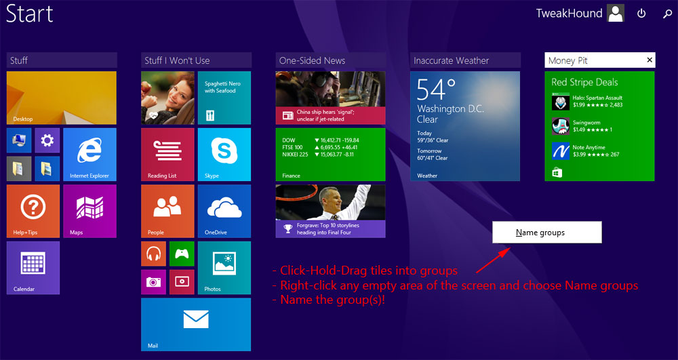This screenshot has height=360, width=678.
Task: Open the Calendar tile
Action: point(33,268)
